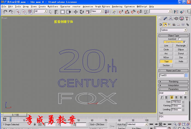Click the Line spline button

(x=166, y=46)
